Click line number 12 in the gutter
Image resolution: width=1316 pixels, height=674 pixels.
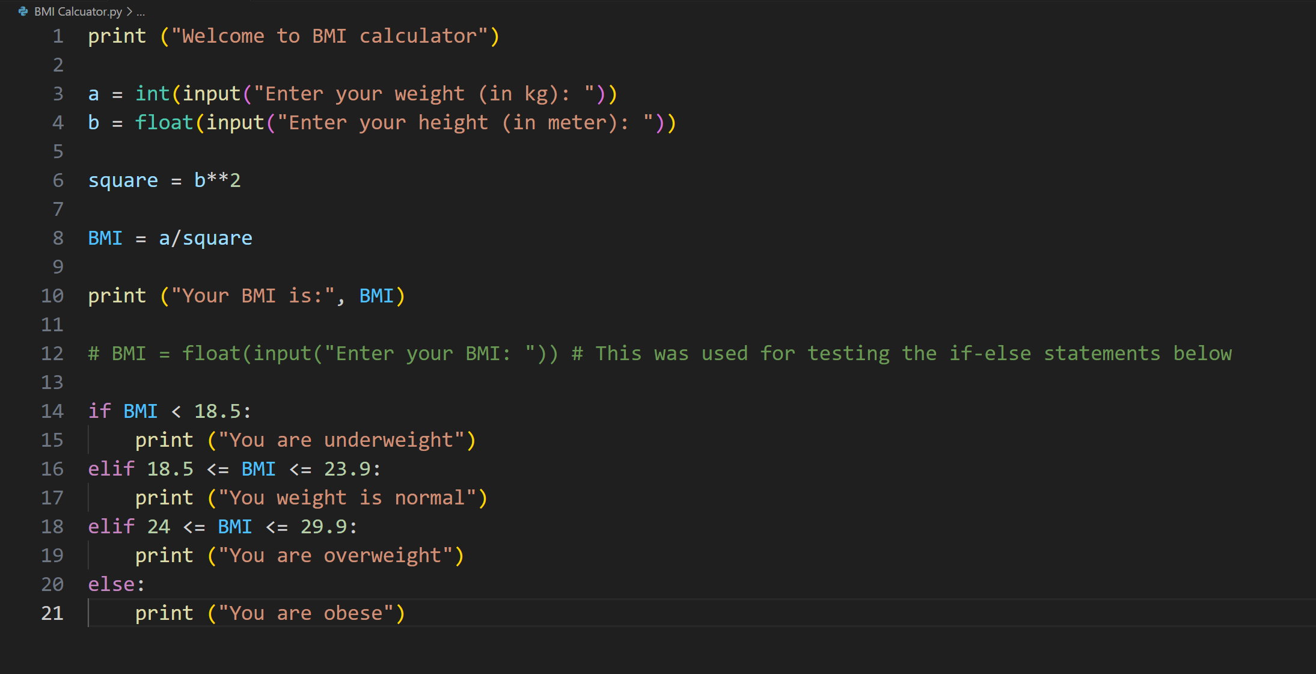pos(52,354)
